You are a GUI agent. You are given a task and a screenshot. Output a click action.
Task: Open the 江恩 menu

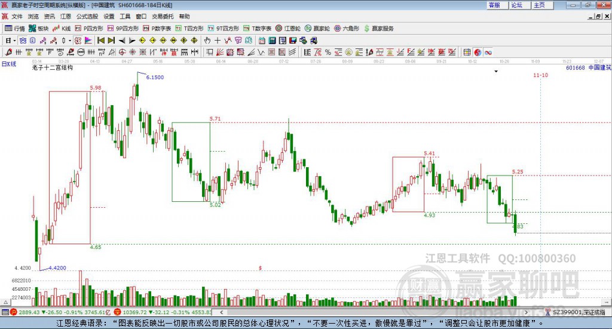pos(66,16)
